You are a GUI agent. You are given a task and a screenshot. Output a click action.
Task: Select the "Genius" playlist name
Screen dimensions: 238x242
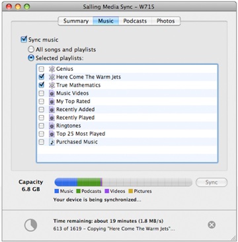[x=65, y=69]
